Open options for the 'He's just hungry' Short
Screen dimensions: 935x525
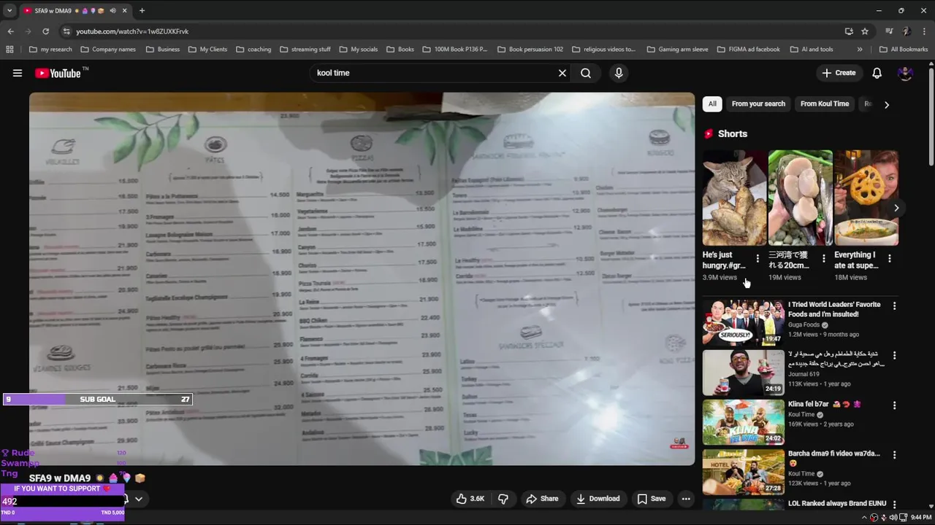pyautogui.click(x=757, y=259)
